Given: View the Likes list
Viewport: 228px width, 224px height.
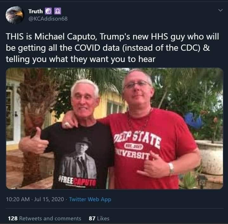Looking at the screenshot, I should coord(103,218).
